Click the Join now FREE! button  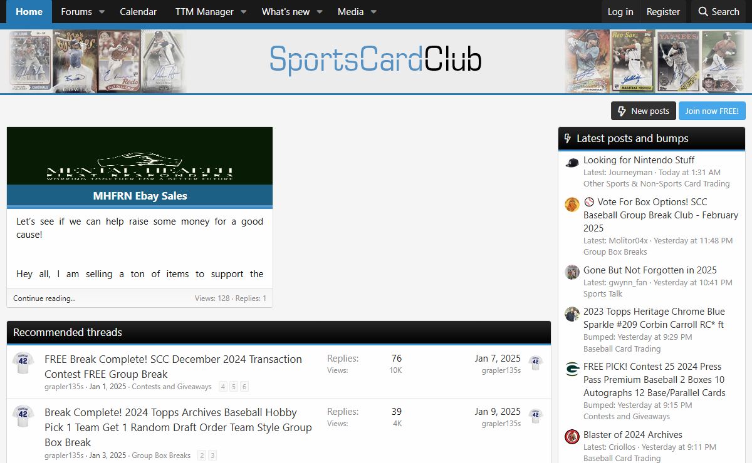[x=712, y=111]
